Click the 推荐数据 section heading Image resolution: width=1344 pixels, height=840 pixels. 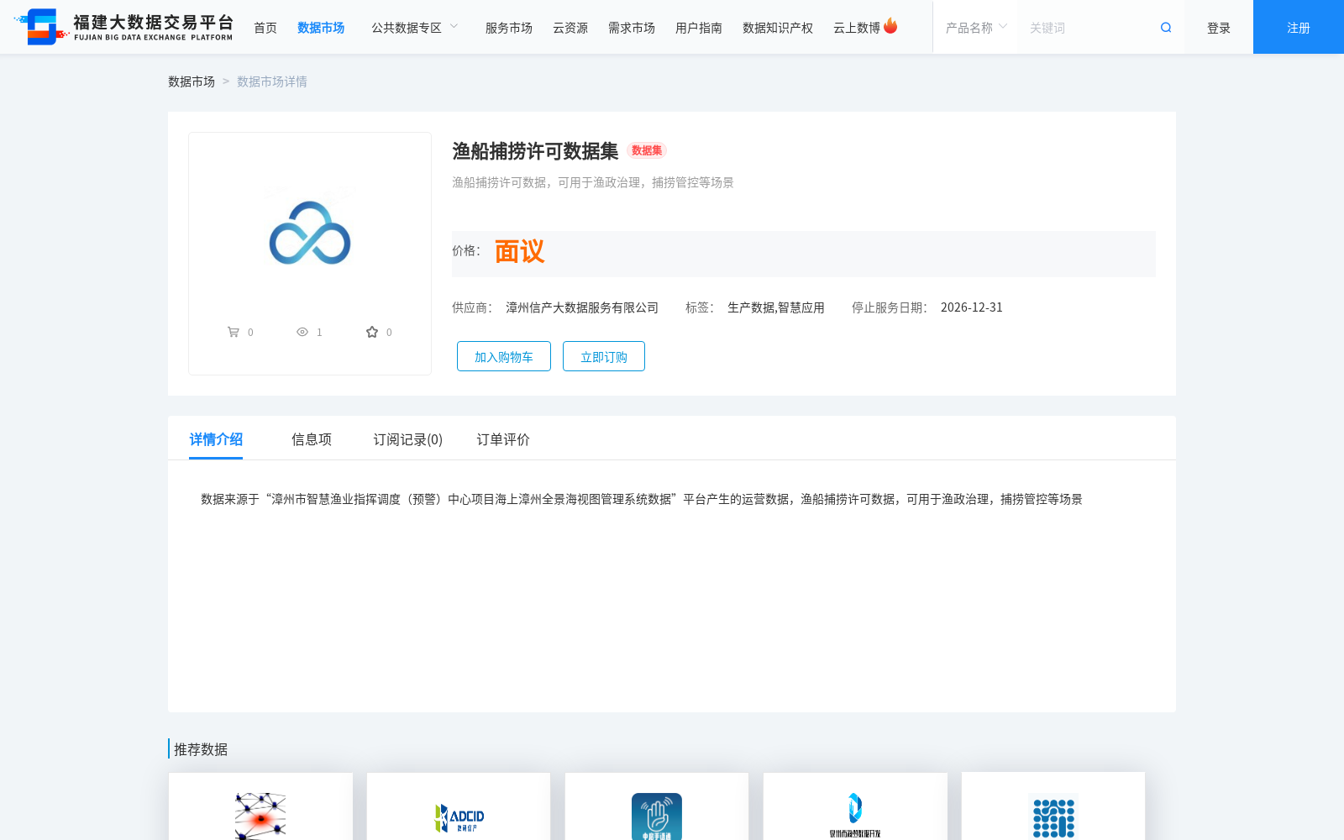click(x=201, y=749)
